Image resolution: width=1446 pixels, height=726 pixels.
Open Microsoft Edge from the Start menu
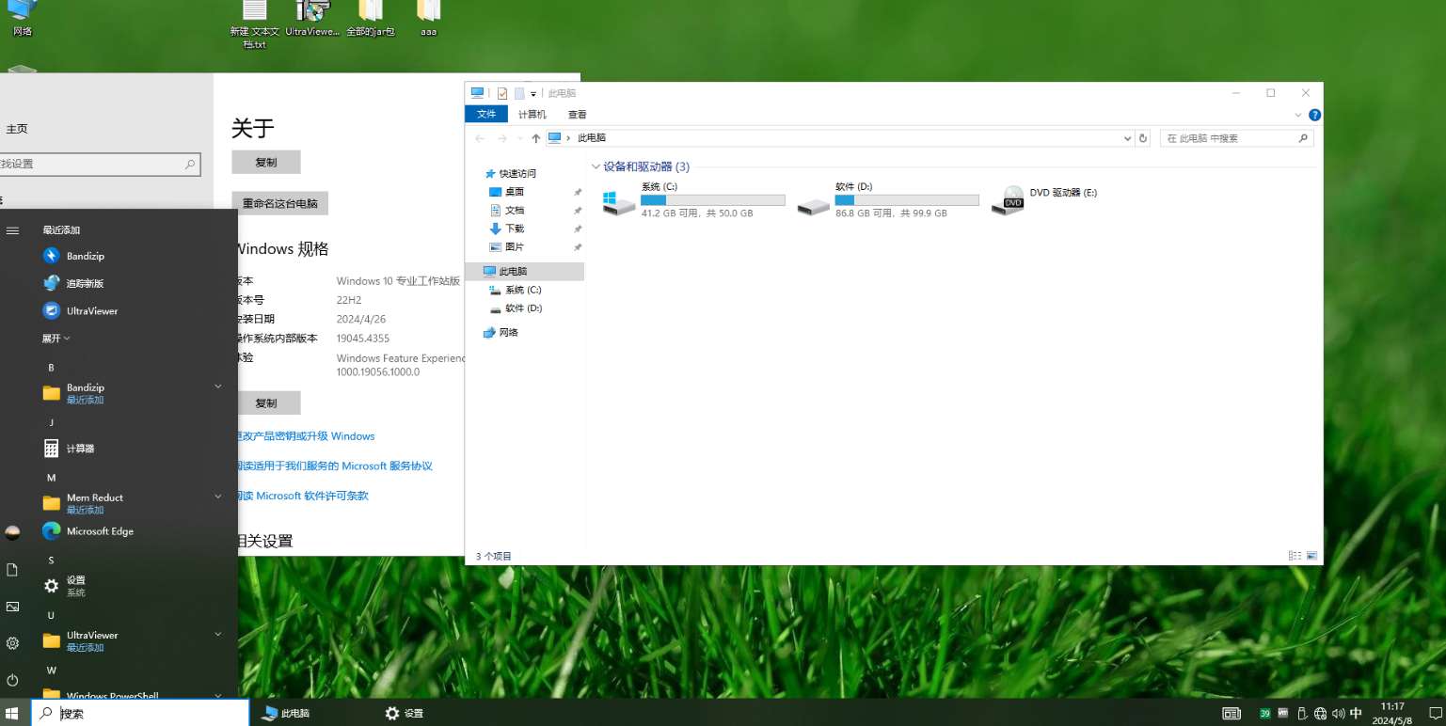[x=99, y=531]
